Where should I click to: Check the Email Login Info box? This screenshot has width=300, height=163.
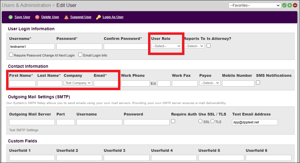pyautogui.click(x=80, y=55)
